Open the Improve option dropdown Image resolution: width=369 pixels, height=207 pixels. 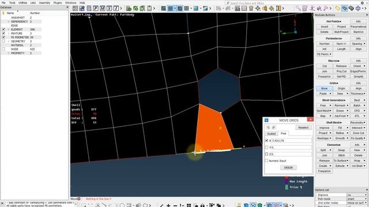357,195
